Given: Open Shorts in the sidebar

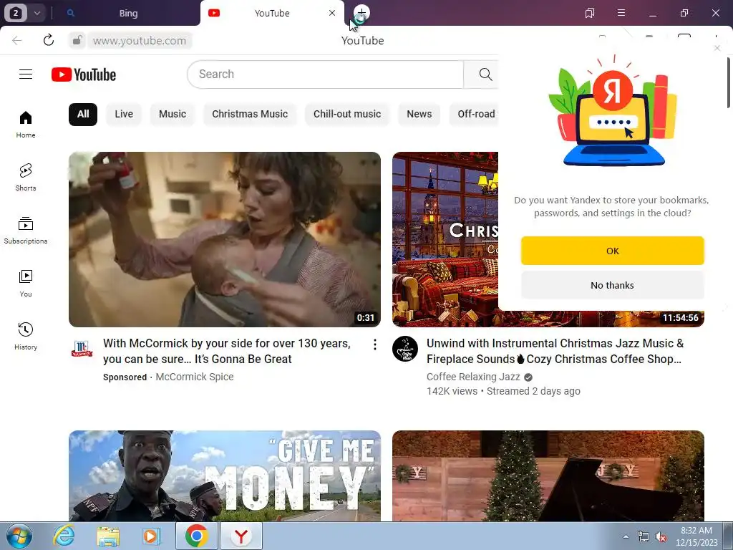Looking at the screenshot, I should [26, 178].
